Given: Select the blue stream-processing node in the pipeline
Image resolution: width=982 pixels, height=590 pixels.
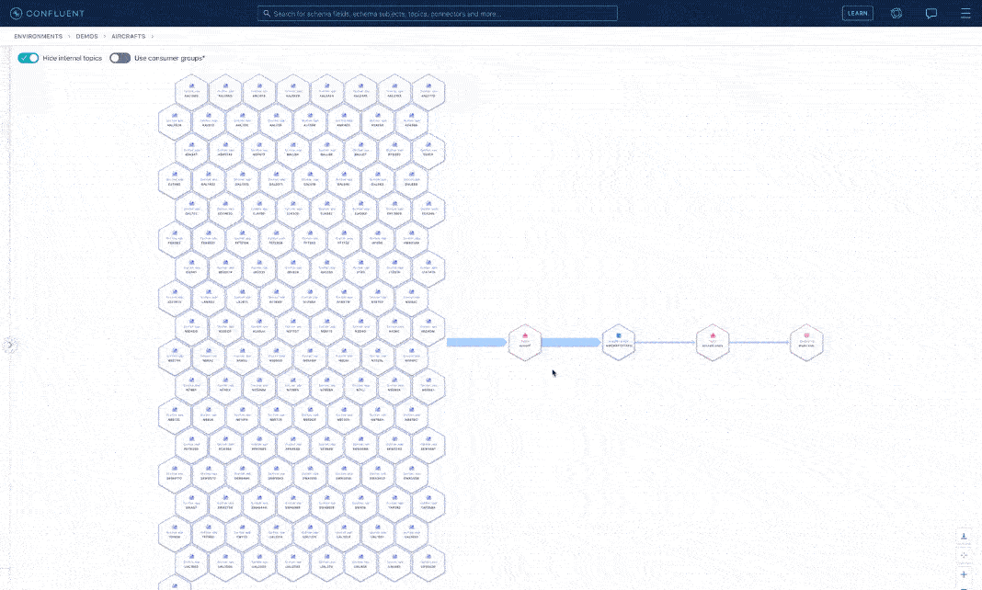Looking at the screenshot, I should point(619,342).
